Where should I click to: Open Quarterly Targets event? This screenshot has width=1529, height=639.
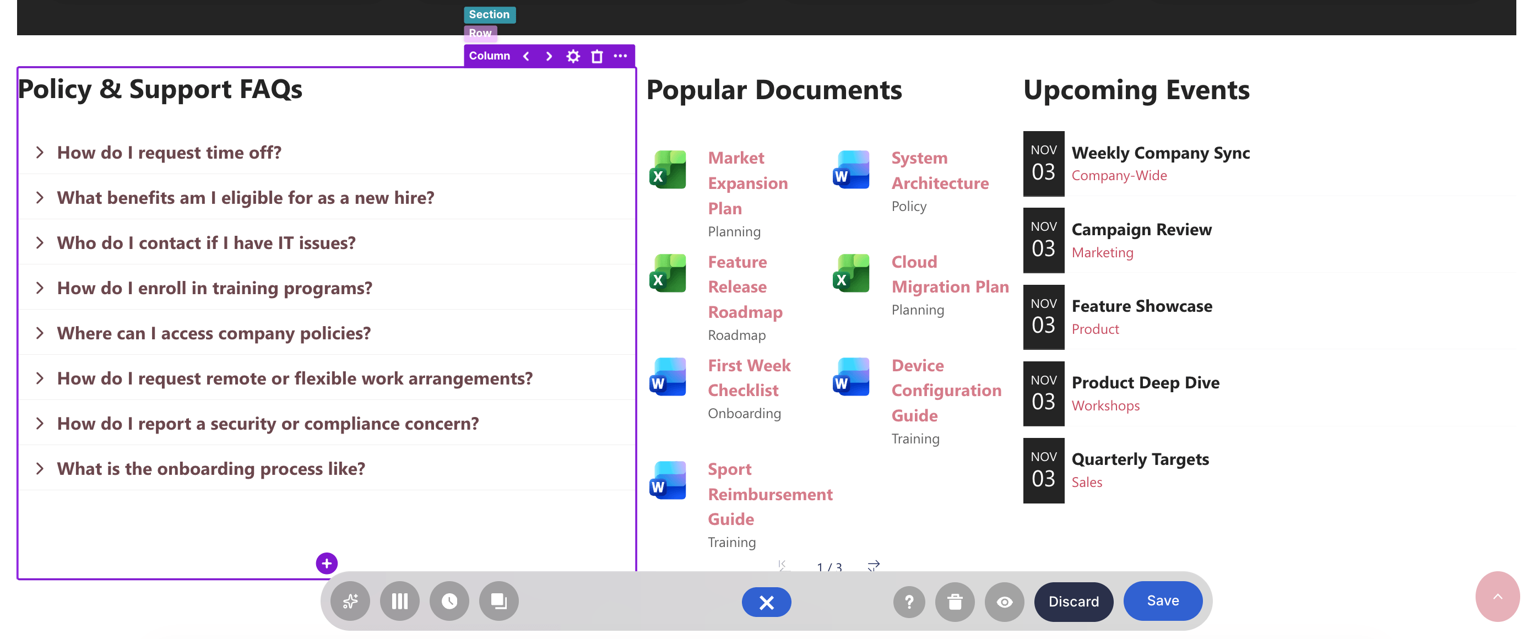coord(1140,459)
